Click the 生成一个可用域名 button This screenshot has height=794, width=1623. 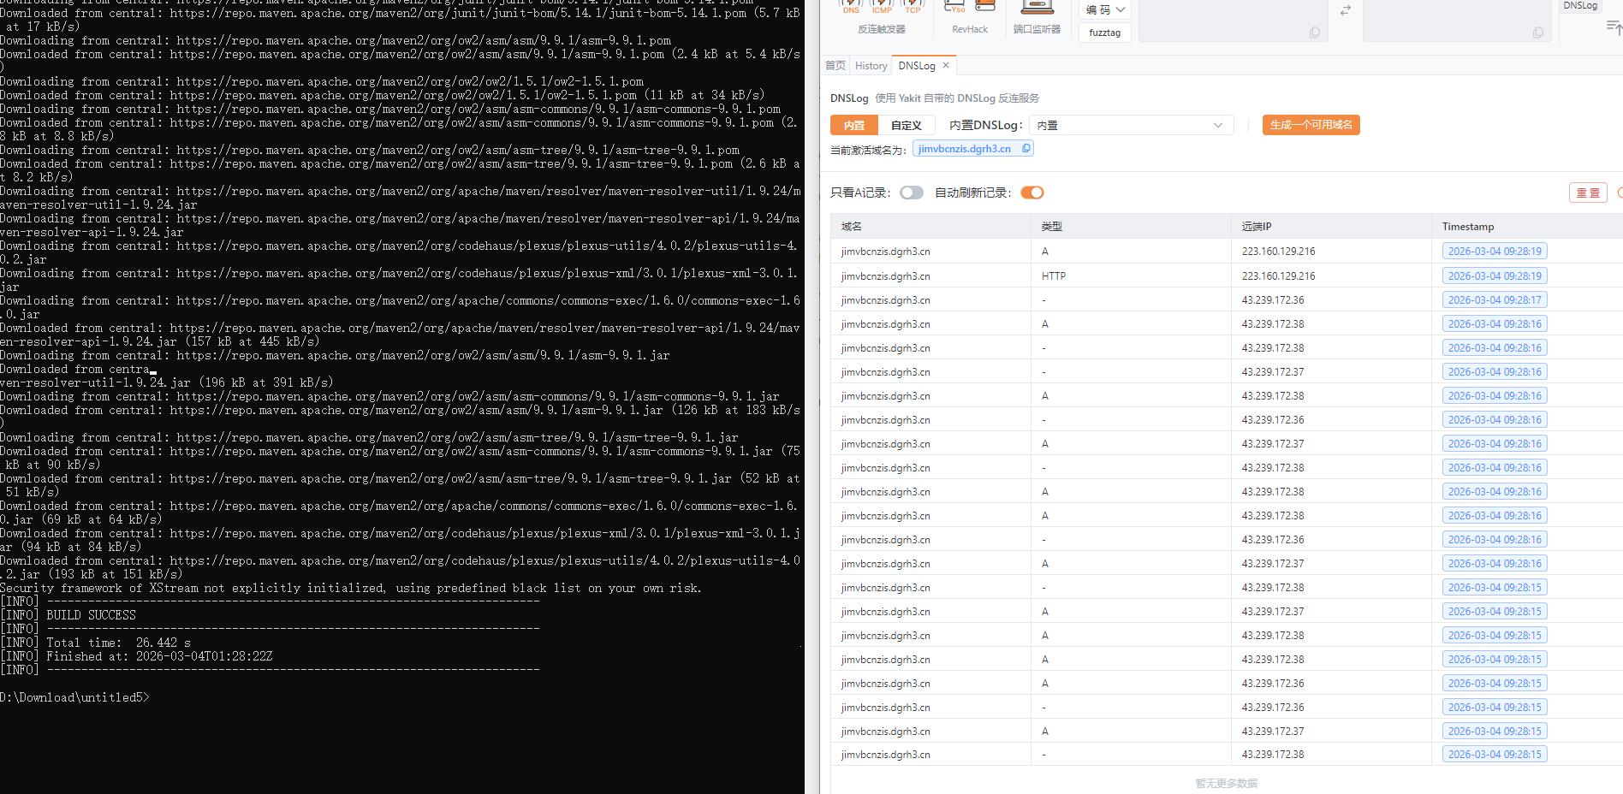(1311, 125)
